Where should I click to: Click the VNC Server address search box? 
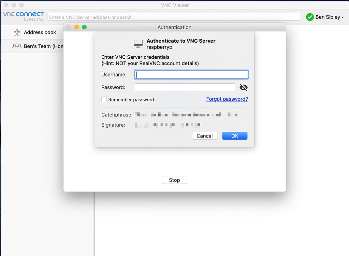tap(174, 17)
